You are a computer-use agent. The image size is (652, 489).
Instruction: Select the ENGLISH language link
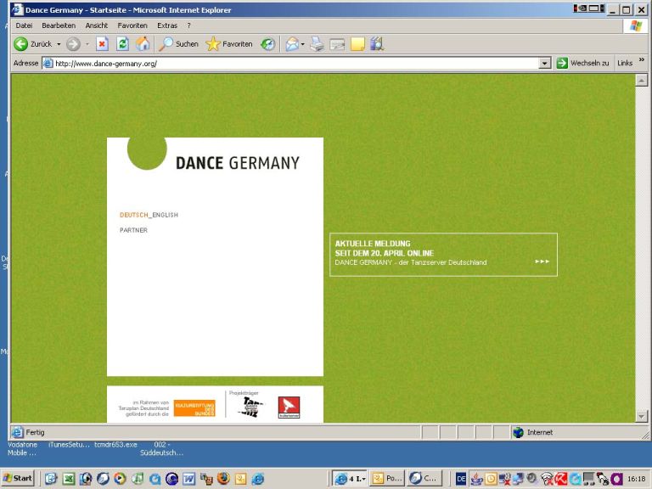pyautogui.click(x=165, y=215)
